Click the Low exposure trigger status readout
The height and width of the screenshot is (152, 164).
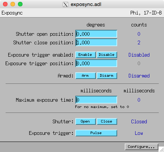[139, 133]
